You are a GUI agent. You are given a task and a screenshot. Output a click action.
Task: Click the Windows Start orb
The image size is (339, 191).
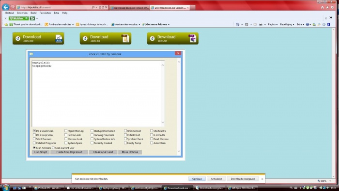6,188
